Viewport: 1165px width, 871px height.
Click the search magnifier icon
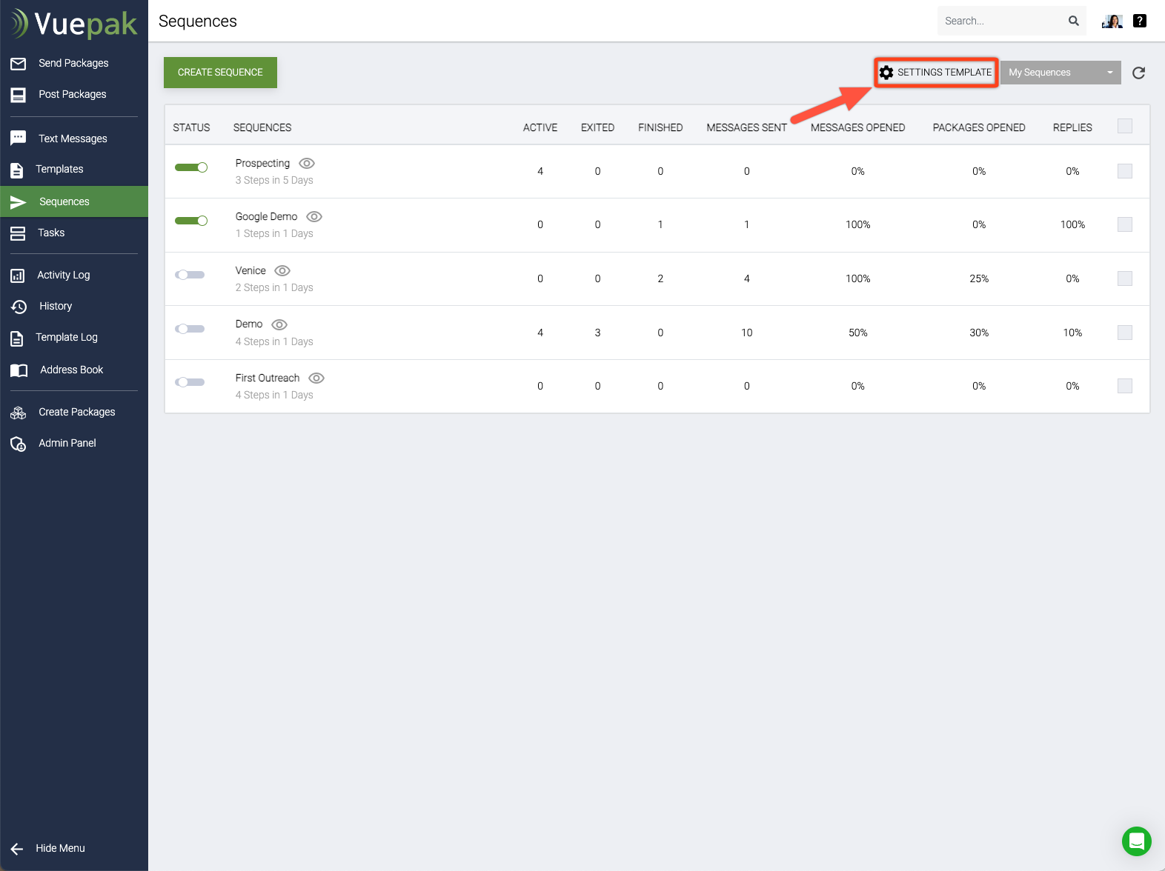click(1073, 21)
